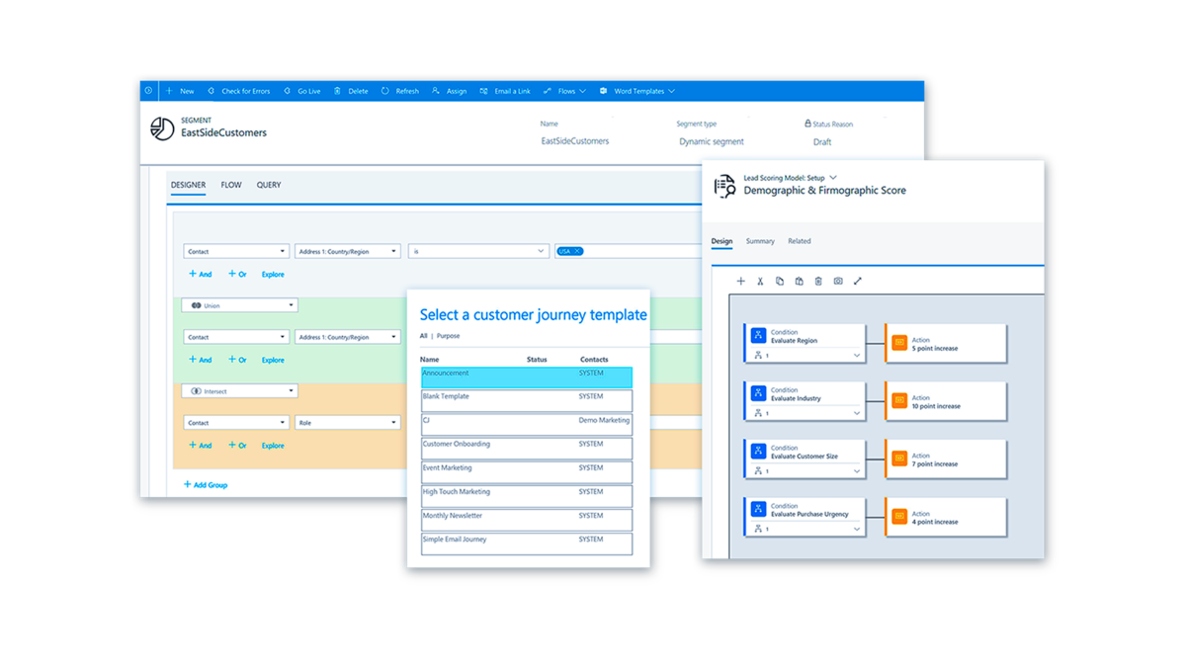The image size is (1186, 667).
Task: Click the Refresh icon in the command bar
Action: coord(399,91)
